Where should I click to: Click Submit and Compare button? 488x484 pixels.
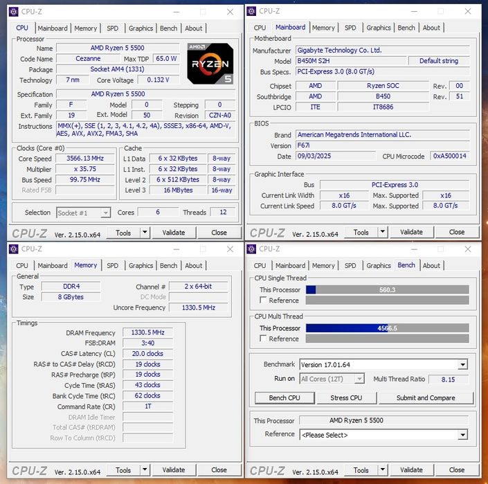(x=426, y=397)
